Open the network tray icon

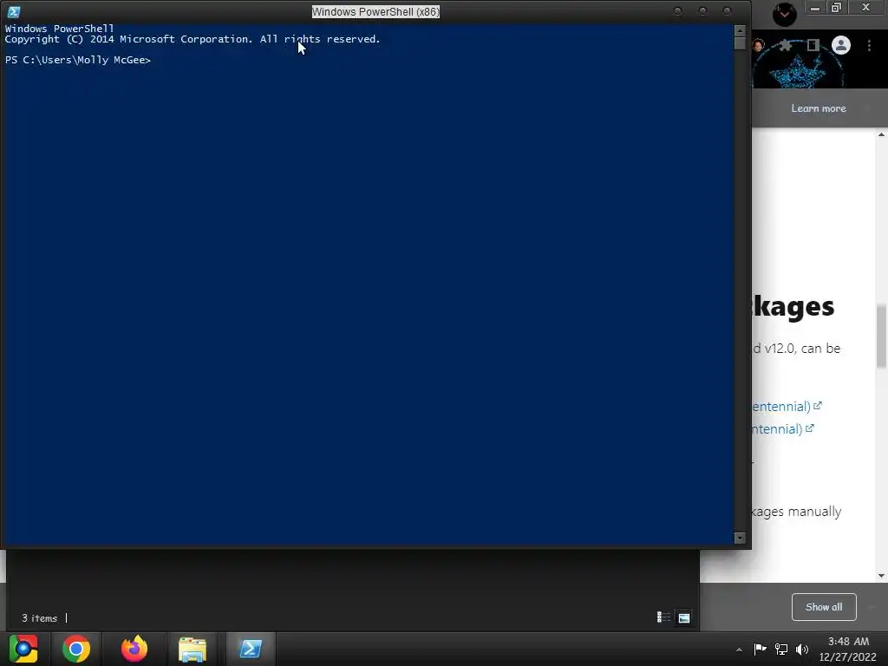tap(781, 649)
